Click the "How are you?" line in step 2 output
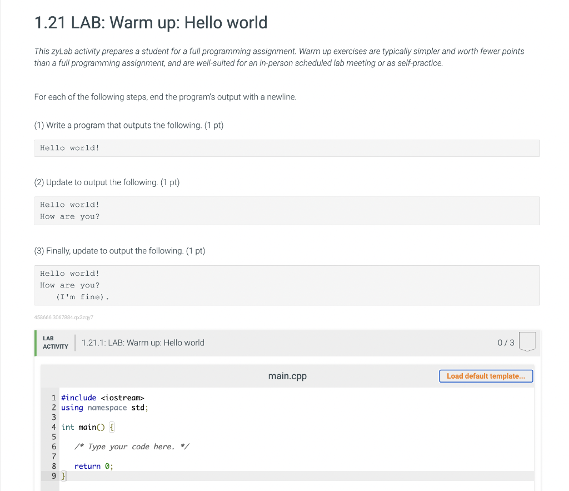 [70, 216]
